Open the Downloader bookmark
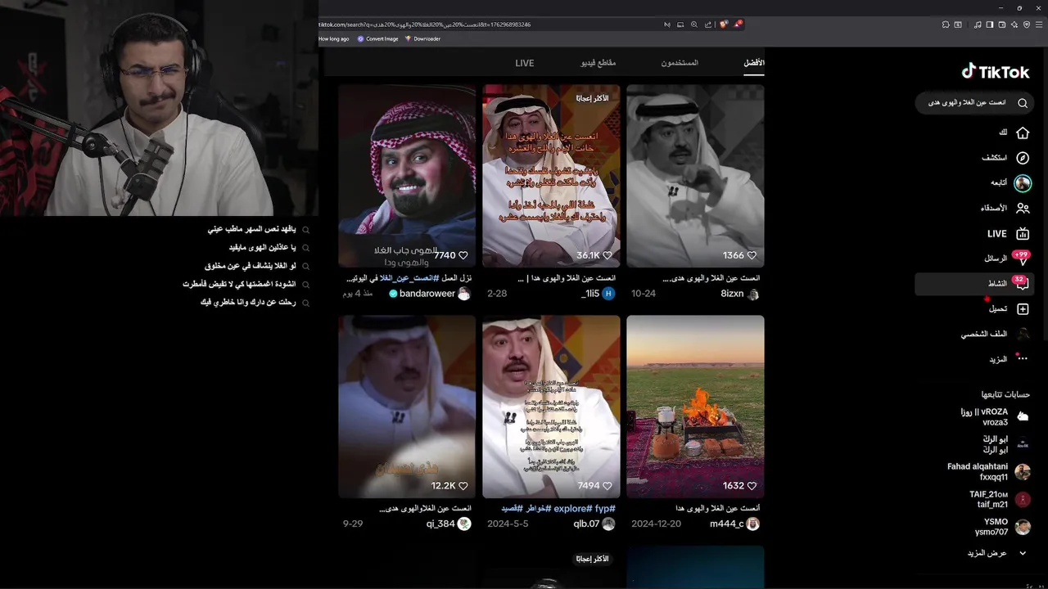 (422, 38)
